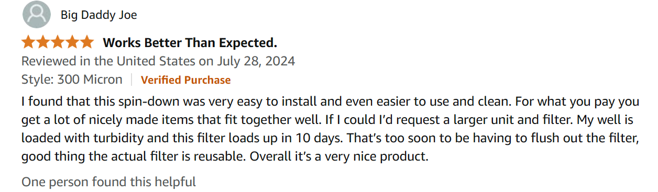Click the sentence Overall it's a very nice product
Viewport: 658px width, 192px height.
[338, 157]
